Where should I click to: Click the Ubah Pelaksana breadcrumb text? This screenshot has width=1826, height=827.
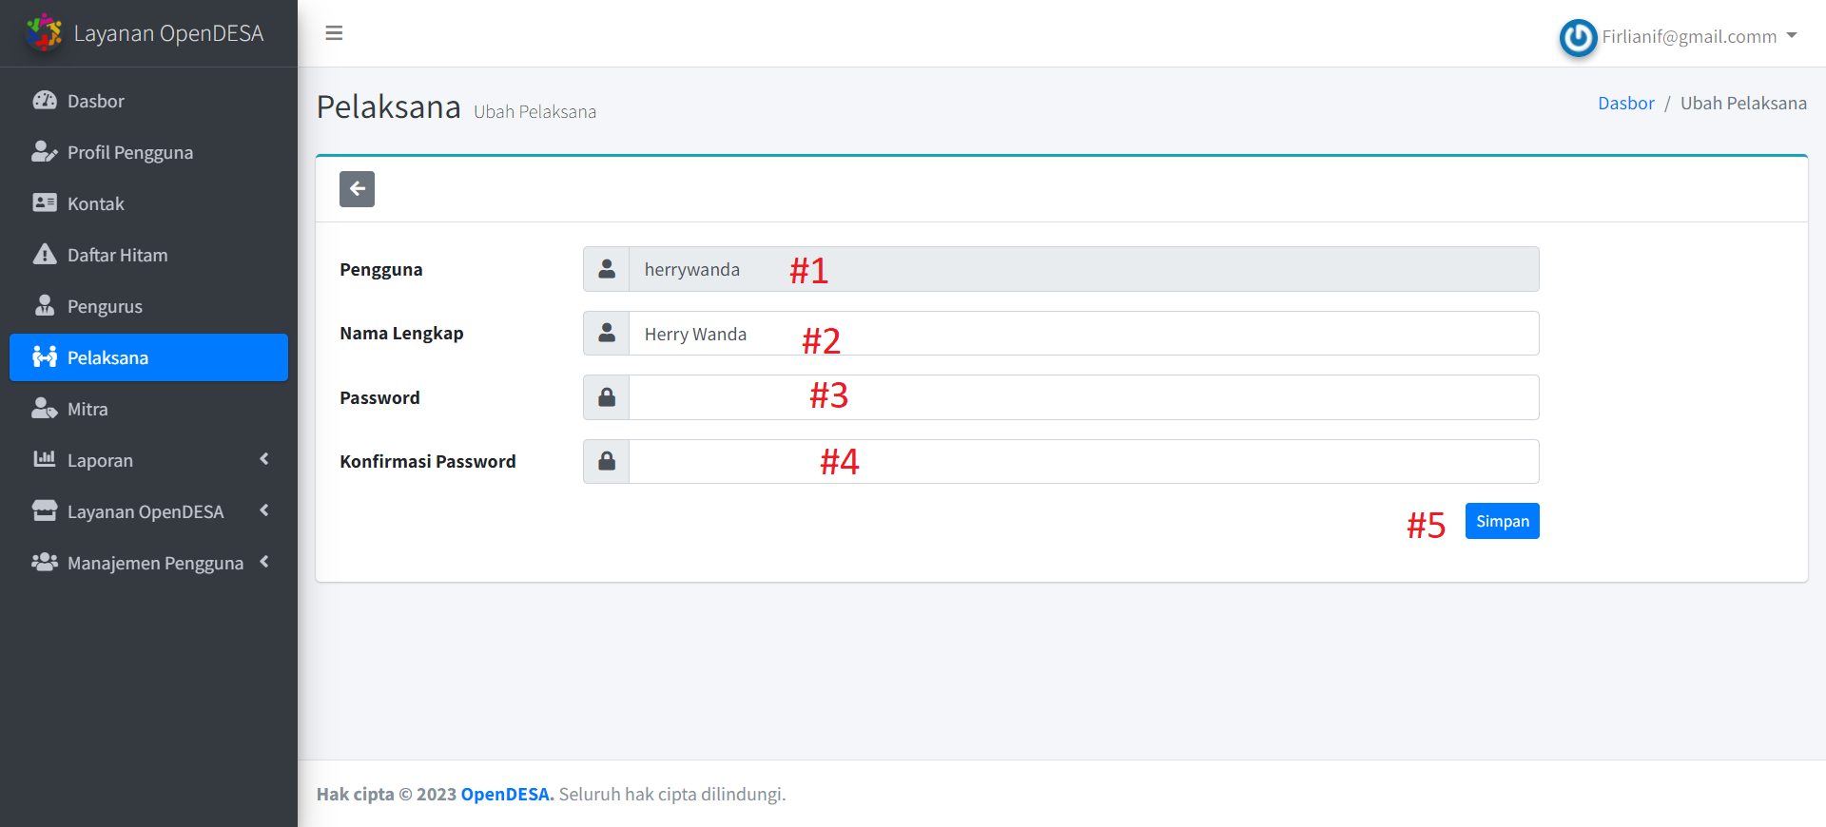[1743, 104]
